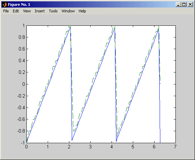
Task: Open the Insert menu
Action: pos(40,11)
